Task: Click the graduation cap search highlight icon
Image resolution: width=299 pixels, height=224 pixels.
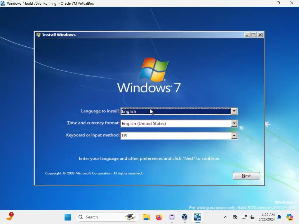Action: 131,217
